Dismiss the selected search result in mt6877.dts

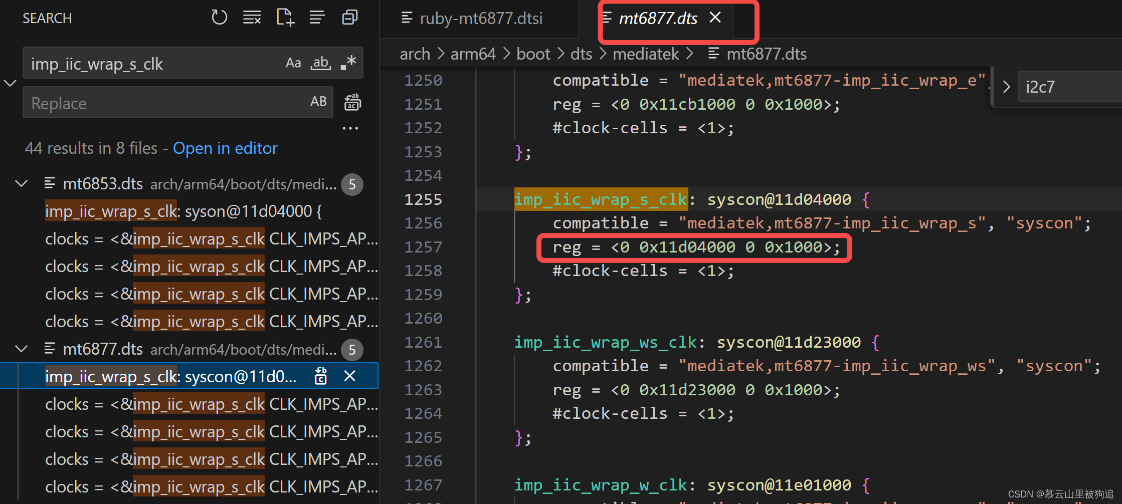(x=349, y=376)
